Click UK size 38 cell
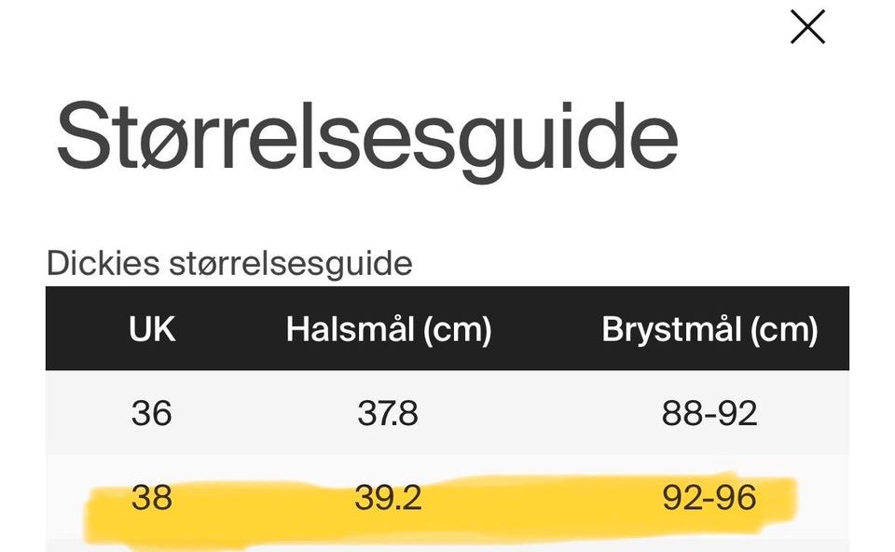 (151, 498)
